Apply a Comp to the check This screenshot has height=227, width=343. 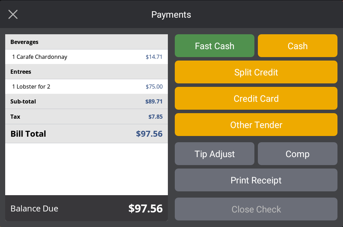coord(297,153)
